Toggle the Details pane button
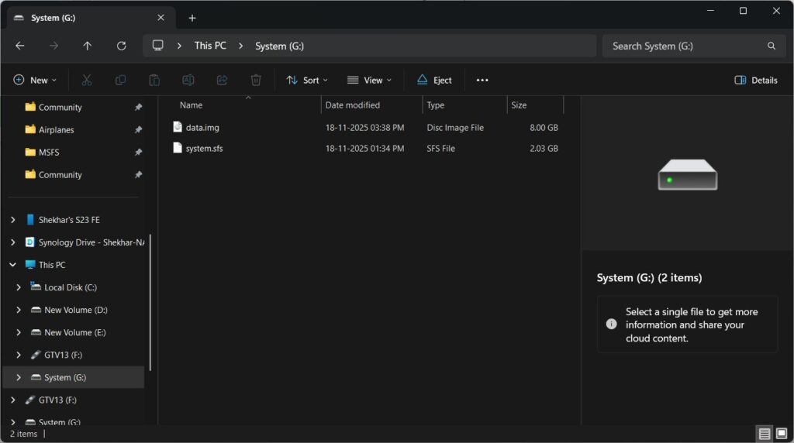This screenshot has width=794, height=443. coord(755,80)
